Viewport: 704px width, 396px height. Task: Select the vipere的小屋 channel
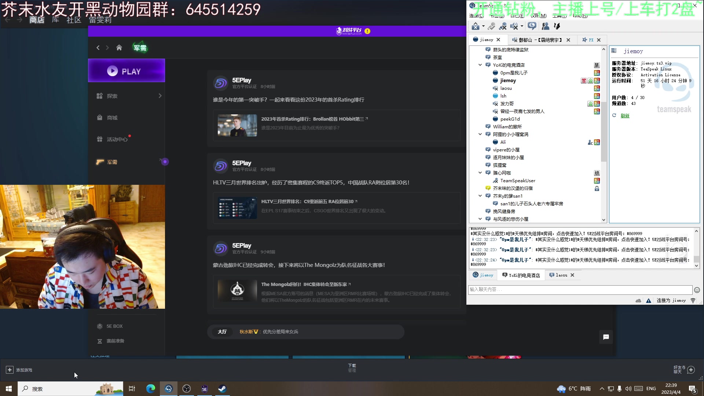[506, 150]
